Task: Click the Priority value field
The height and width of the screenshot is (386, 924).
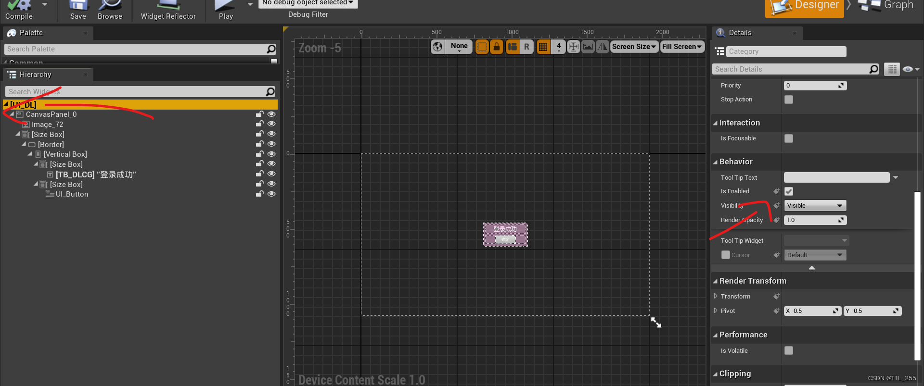Action: (x=815, y=86)
